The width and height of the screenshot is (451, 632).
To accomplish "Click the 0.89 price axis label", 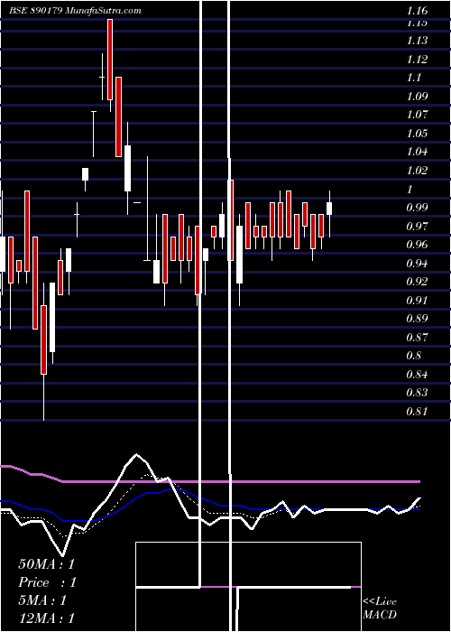I will coord(417,319).
